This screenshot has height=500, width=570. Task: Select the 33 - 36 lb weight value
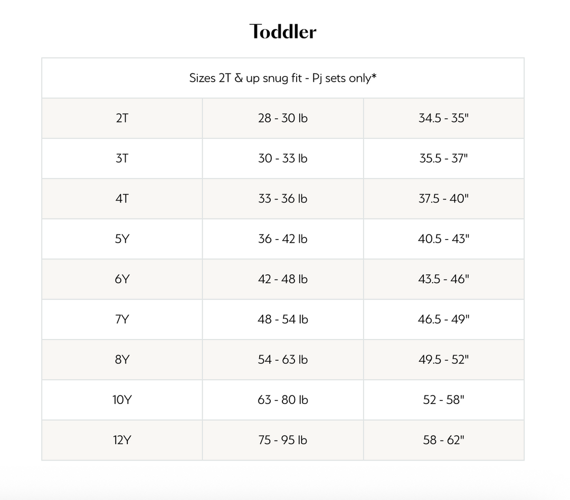point(283,199)
